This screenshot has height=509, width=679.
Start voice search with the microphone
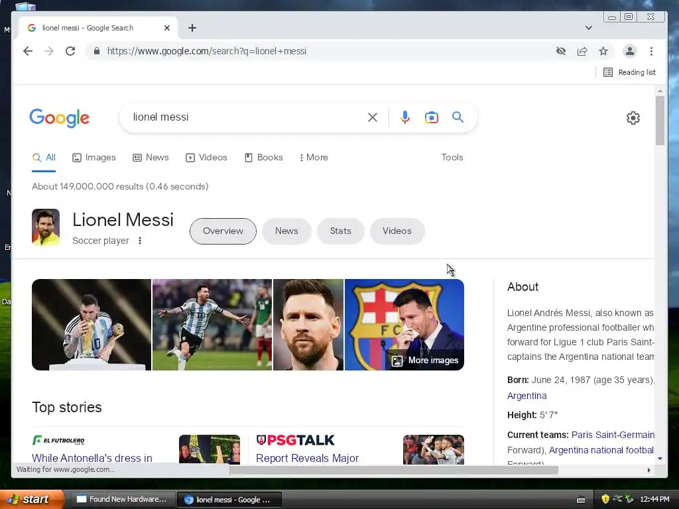pyautogui.click(x=405, y=117)
